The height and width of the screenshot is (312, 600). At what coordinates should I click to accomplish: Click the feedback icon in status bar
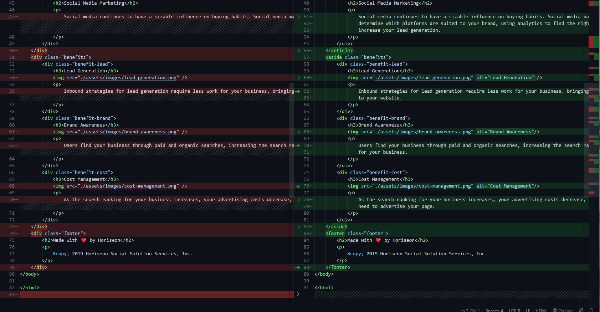coord(581,310)
